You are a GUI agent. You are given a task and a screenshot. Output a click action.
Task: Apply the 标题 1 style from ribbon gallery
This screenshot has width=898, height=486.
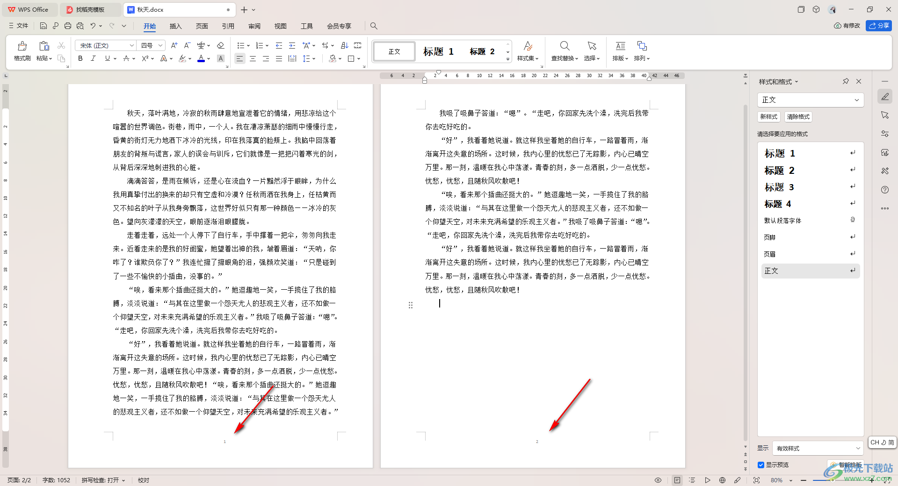pyautogui.click(x=438, y=51)
